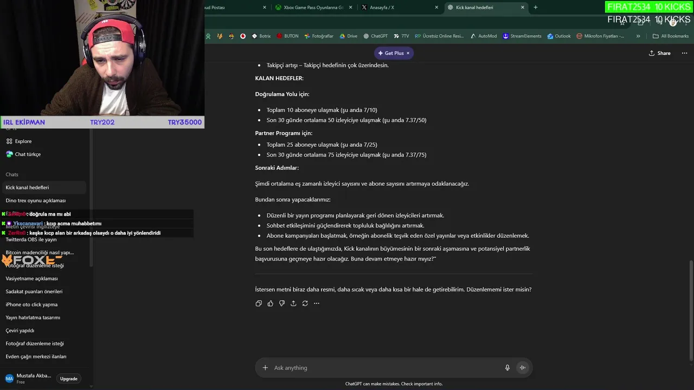Click the page vertical scrollbar
The image size is (694, 390).
pos(691,311)
